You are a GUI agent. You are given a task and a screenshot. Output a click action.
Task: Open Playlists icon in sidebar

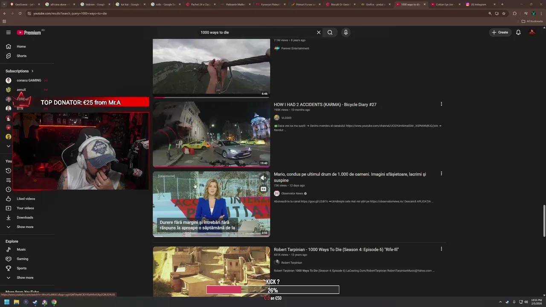8,180
